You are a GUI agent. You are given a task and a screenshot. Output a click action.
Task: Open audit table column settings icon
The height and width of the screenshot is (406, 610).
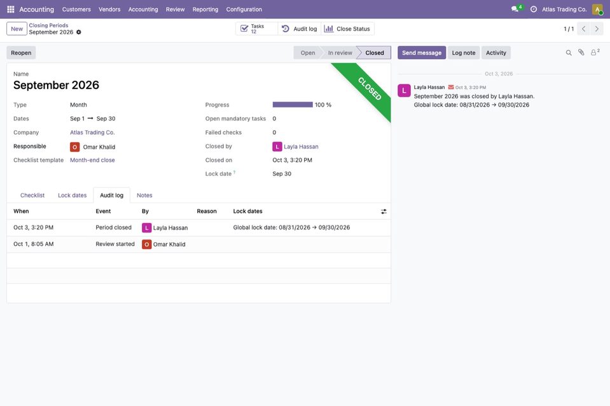[384, 212]
